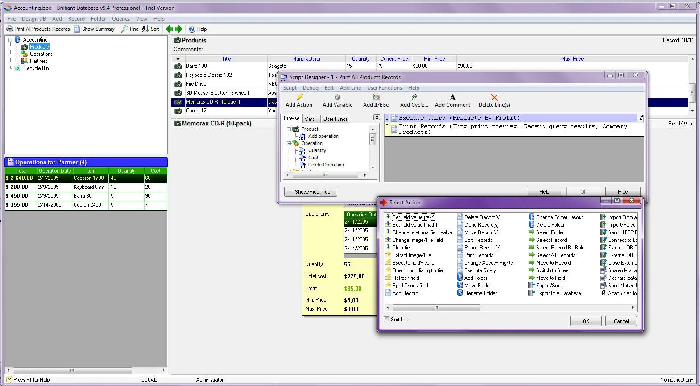700x386 pixels.
Task: Click the Add Comment icon
Action: [452, 97]
